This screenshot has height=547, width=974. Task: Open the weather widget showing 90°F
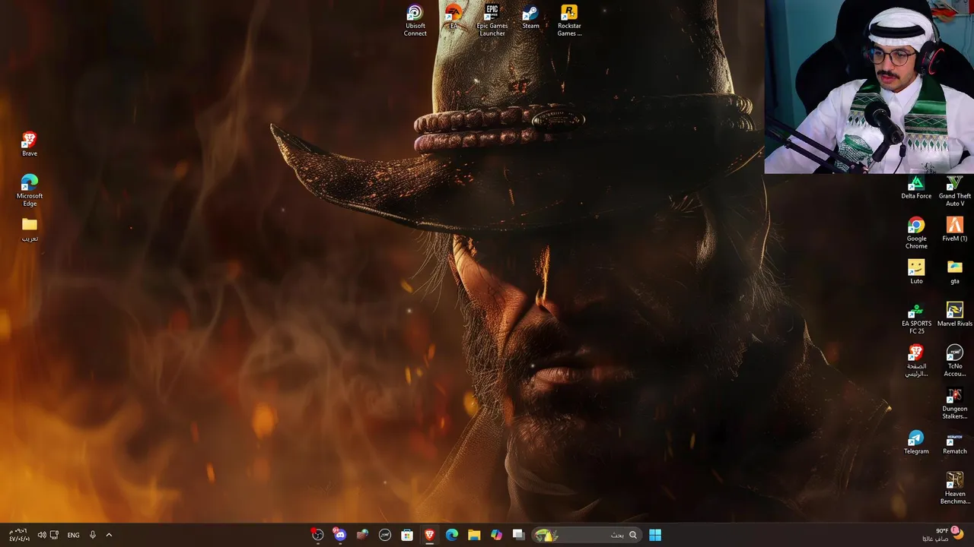(x=943, y=535)
